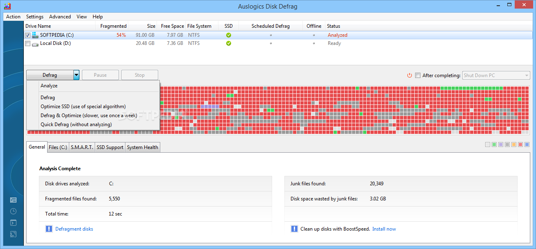Click the Defrag dropdown arrow
The image size is (536, 249).
pos(76,75)
